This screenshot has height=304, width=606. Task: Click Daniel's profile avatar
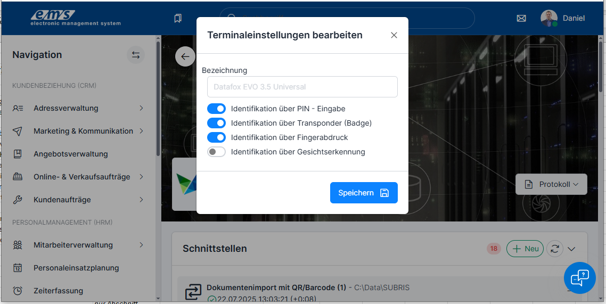[x=548, y=18]
